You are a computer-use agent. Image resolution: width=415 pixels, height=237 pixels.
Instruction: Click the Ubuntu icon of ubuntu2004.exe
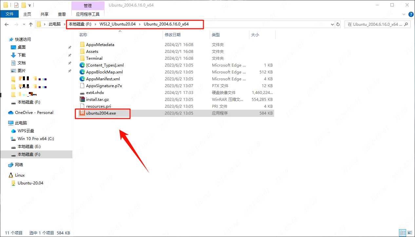(x=82, y=113)
